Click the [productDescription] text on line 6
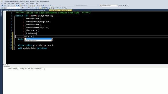Viewport: 168px width, 94px height. pyautogui.click(x=37, y=27)
